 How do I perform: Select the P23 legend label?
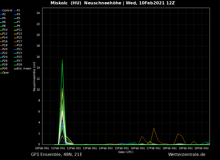point(19,53)
